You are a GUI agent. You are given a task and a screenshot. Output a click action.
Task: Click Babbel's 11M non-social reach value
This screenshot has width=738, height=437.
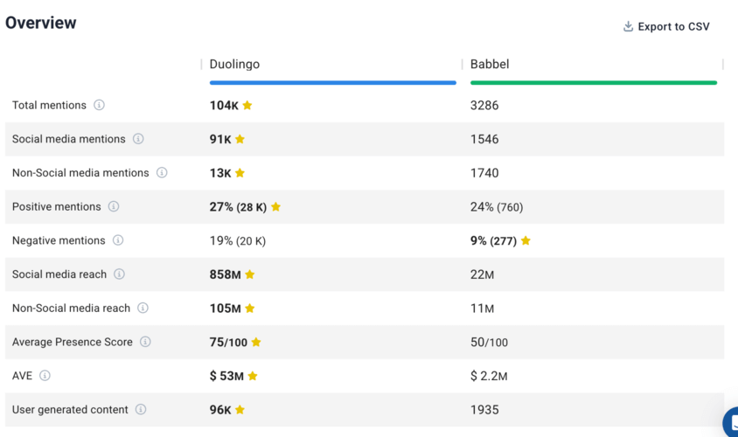pos(482,309)
